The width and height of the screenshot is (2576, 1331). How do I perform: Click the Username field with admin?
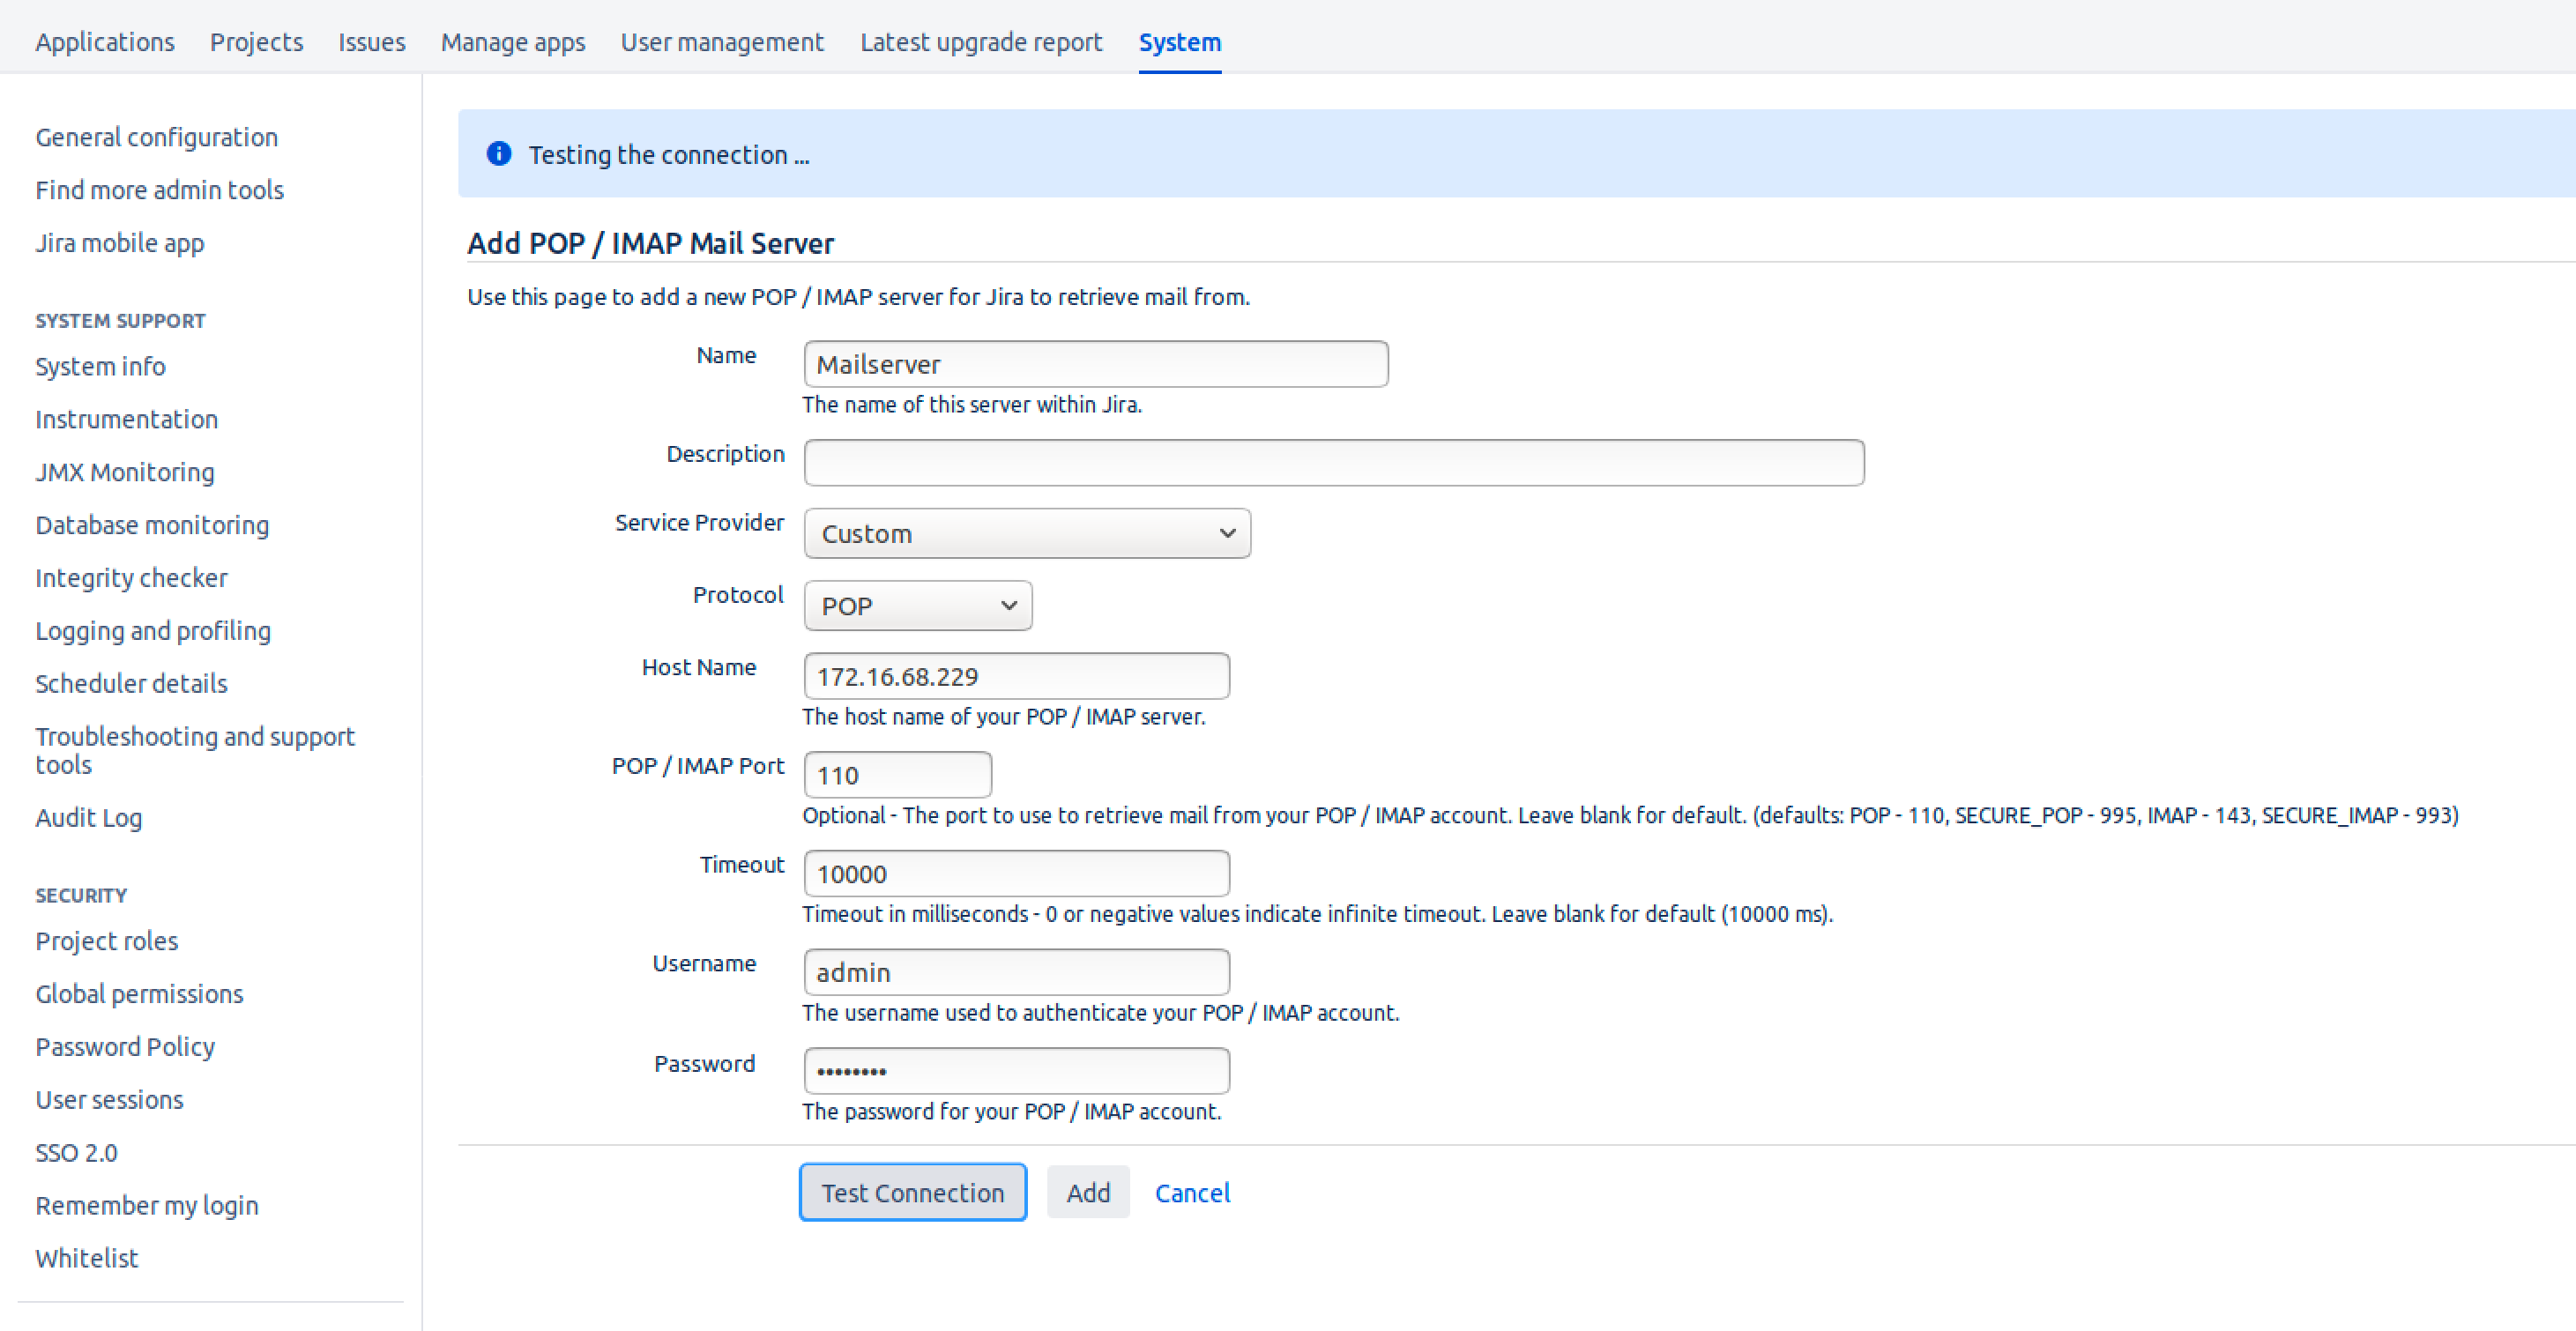pos(1017,972)
